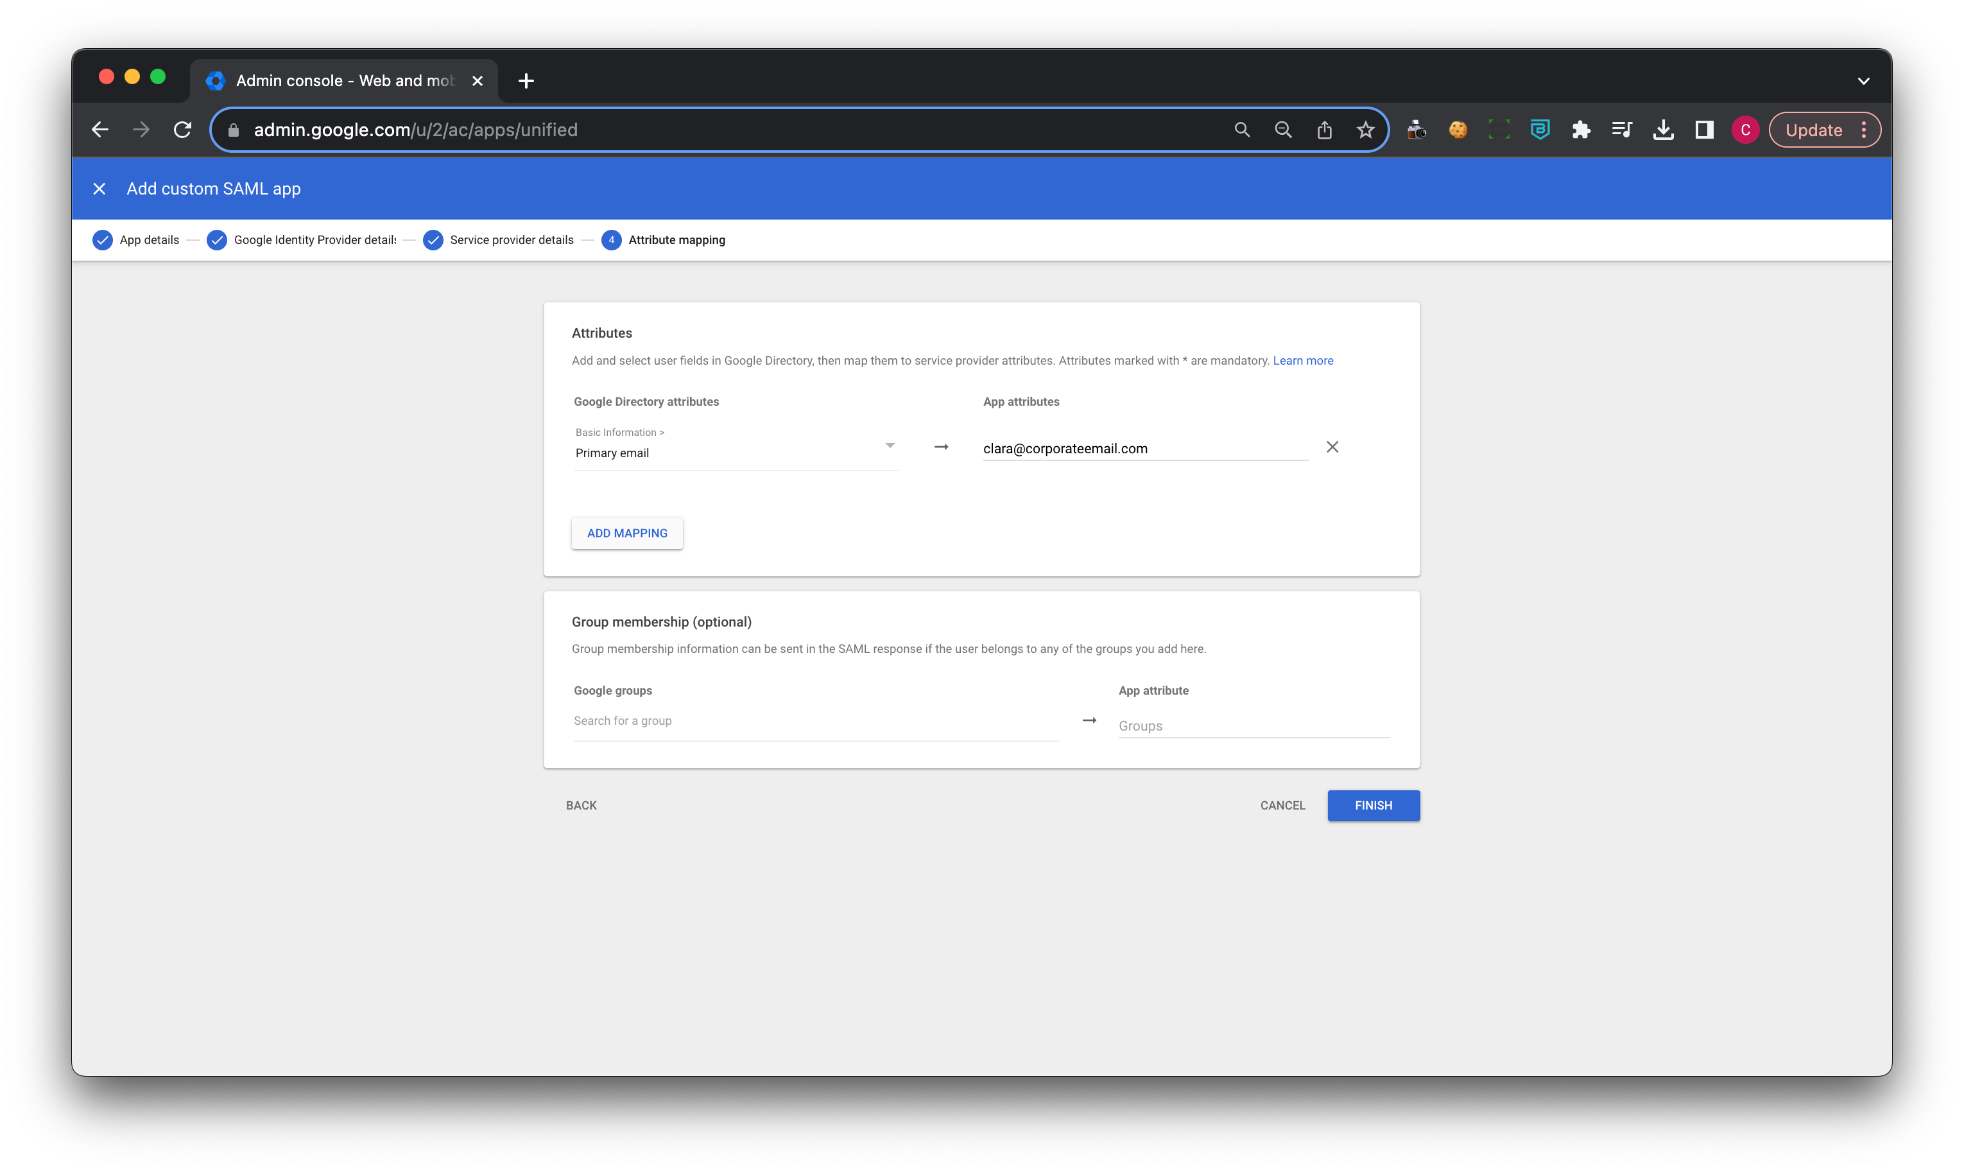1964x1171 pixels.
Task: Click the browser reload button
Action: click(x=182, y=130)
